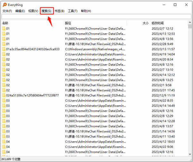
Task: Click name text 01a3c35ac894e03431240326ecfca933
Action: 33,49
